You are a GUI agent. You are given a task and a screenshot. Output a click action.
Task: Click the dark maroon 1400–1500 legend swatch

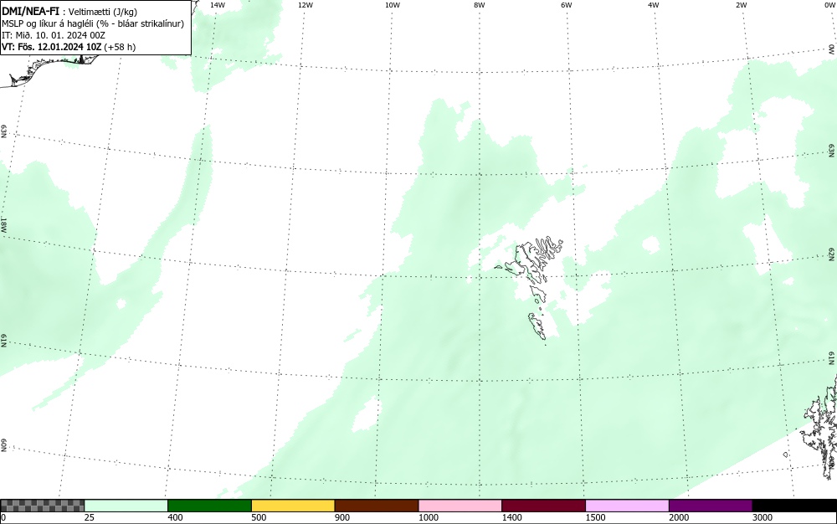(543, 506)
